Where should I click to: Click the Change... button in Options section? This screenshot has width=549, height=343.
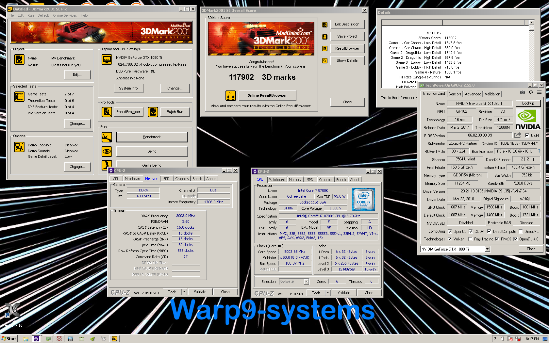pos(77,167)
